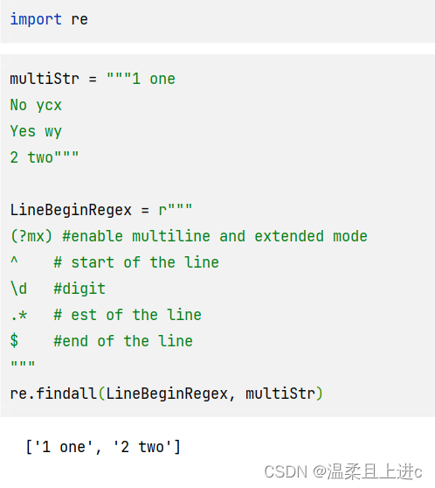Select the LineBeginRegex variable definition

pos(101,210)
